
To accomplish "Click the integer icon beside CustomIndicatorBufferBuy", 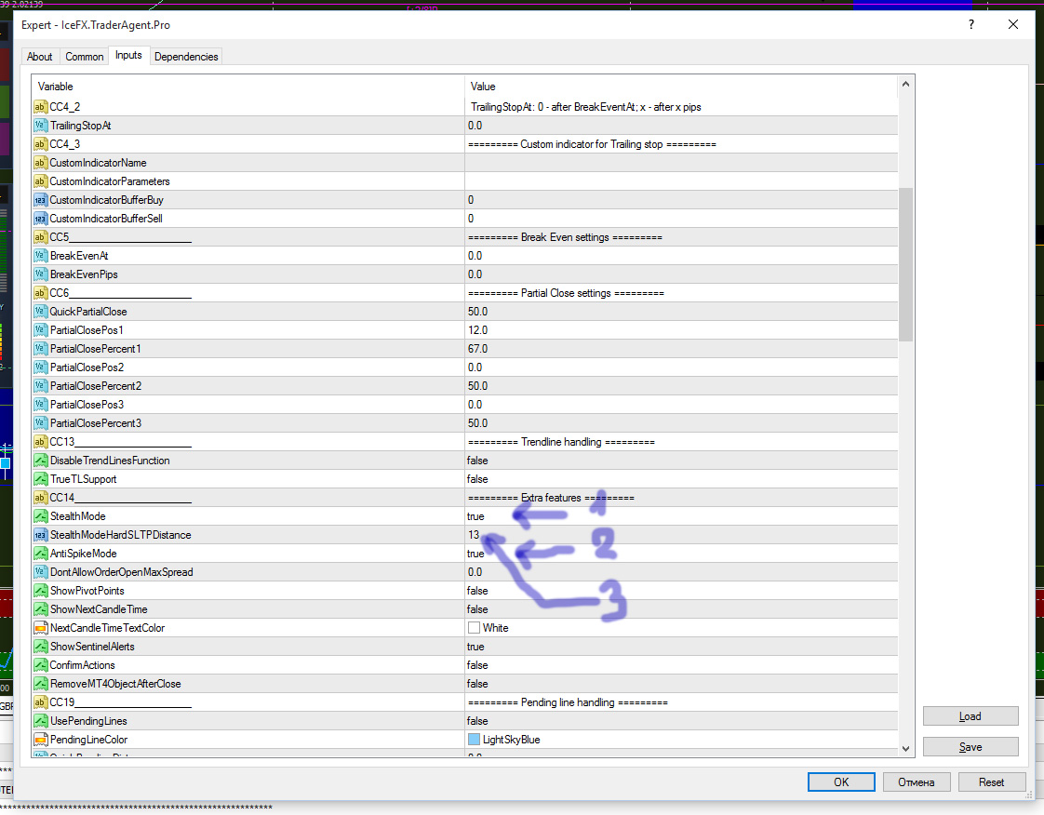I will tap(41, 200).
